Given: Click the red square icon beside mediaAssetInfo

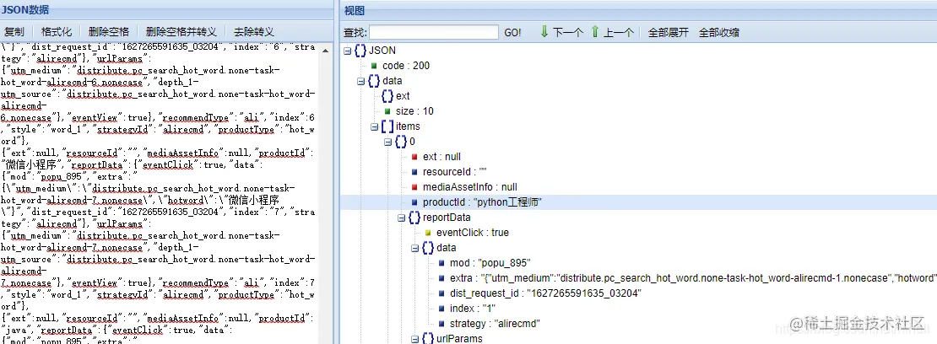Looking at the screenshot, I should [414, 187].
